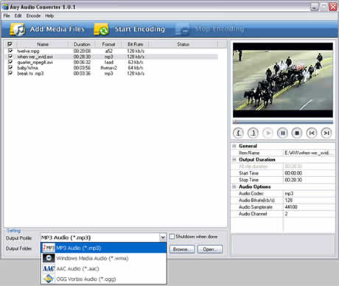Enable the Shutdown when done checkbox
The height and width of the screenshot is (286, 339).
[172, 237]
